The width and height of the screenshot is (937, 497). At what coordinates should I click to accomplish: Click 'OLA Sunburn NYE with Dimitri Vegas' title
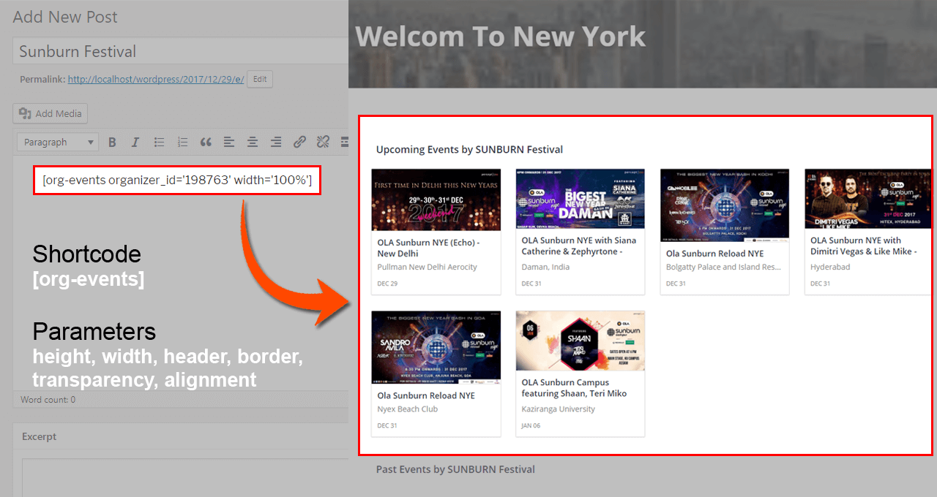click(x=863, y=246)
